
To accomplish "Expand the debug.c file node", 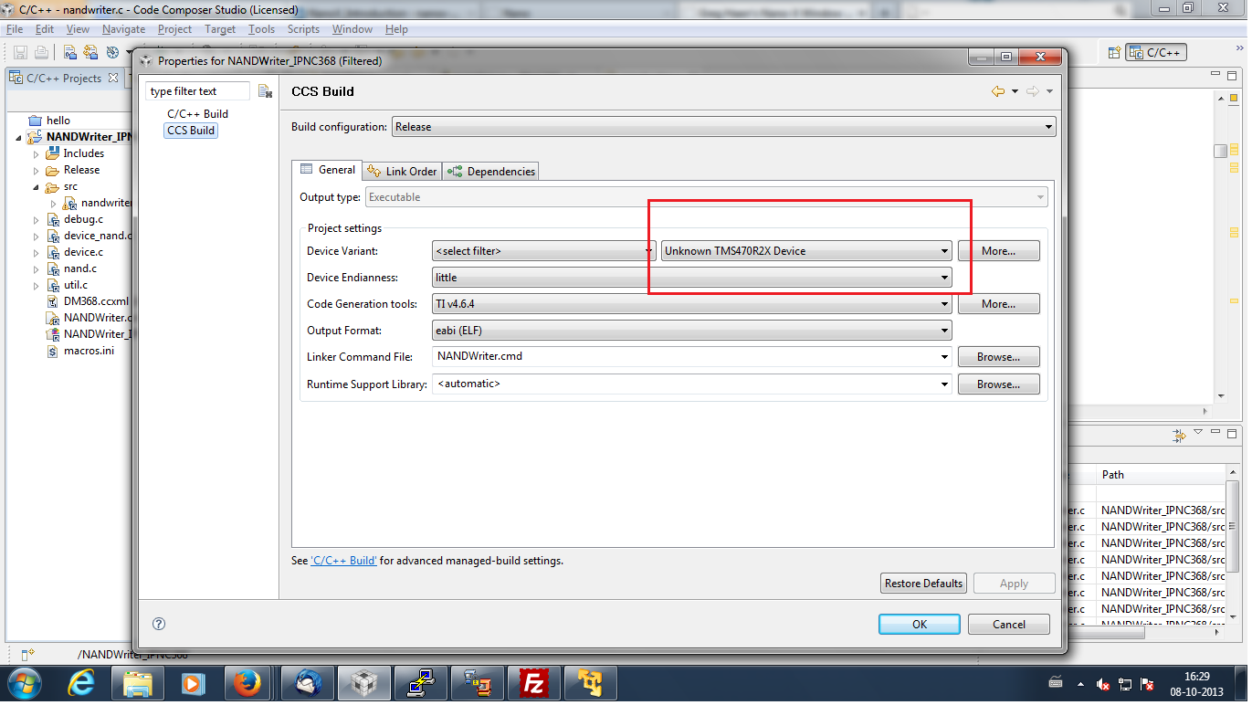I will (37, 219).
